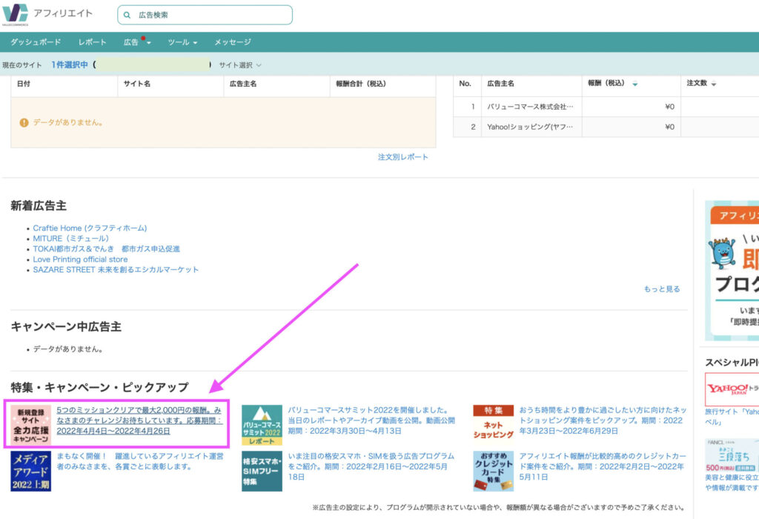Open the メッセージ menu
The height and width of the screenshot is (519, 759).
click(233, 42)
